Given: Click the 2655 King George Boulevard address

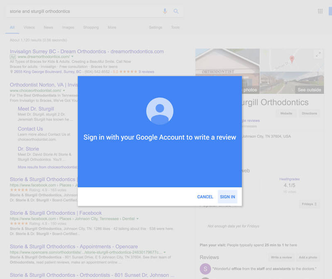Looking at the screenshot, I should pos(48,72).
